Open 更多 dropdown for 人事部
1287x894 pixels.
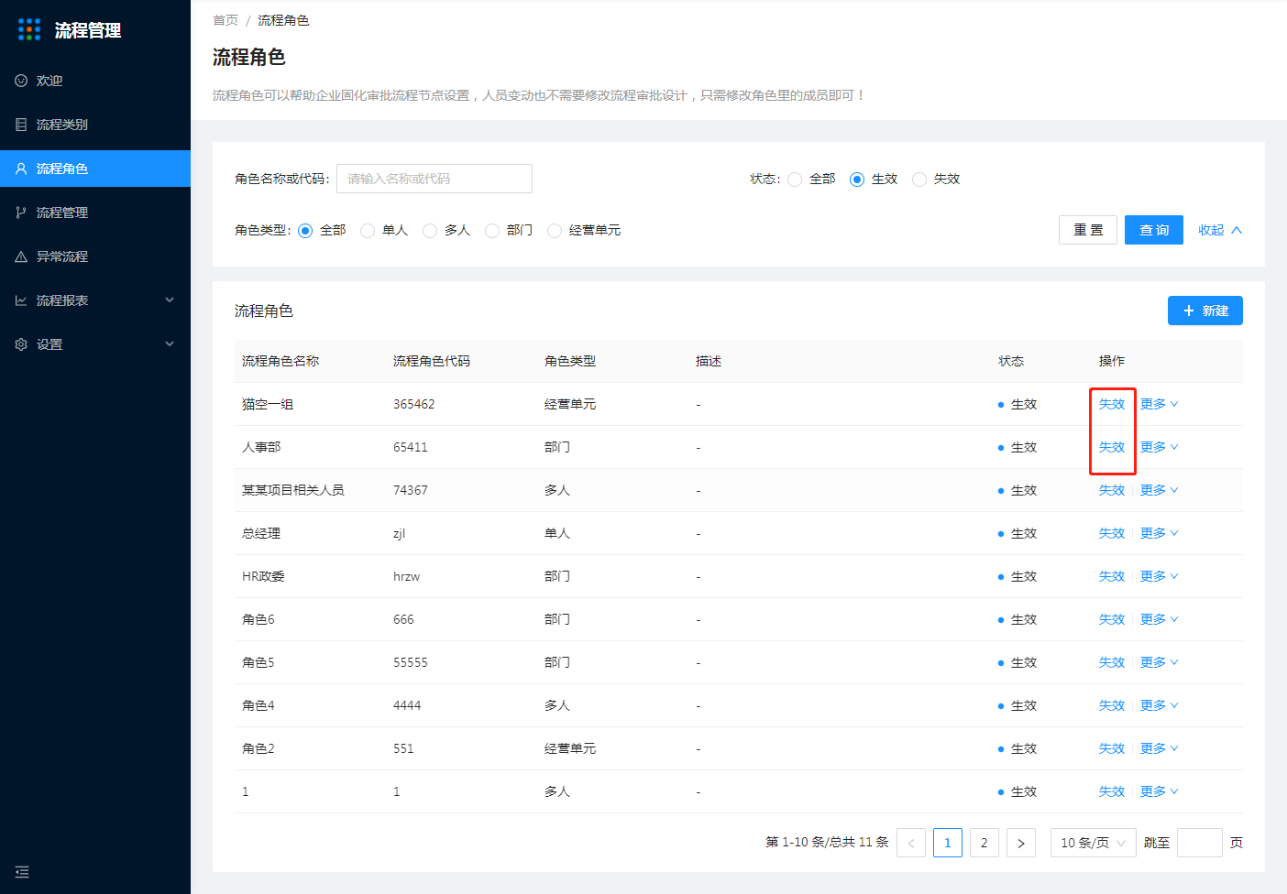[x=1159, y=447]
